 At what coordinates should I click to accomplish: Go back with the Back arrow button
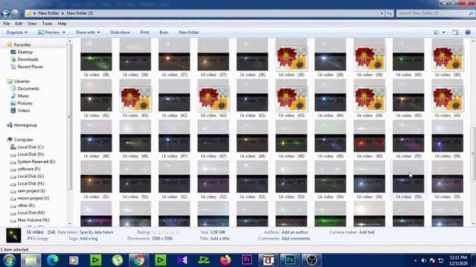point(5,13)
